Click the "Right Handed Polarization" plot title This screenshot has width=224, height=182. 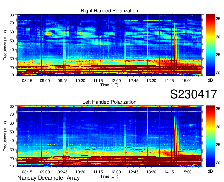pyautogui.click(x=109, y=11)
